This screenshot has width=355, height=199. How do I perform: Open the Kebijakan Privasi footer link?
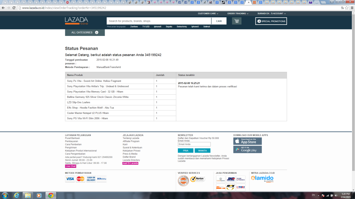(131, 151)
